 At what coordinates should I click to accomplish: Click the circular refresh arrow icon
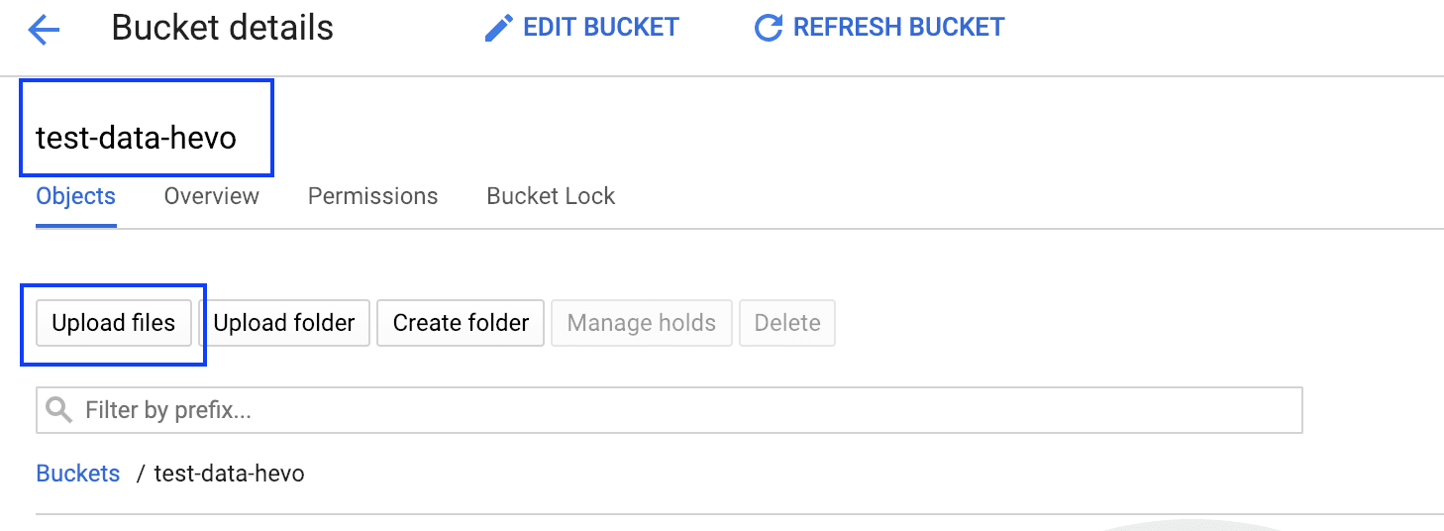[769, 28]
